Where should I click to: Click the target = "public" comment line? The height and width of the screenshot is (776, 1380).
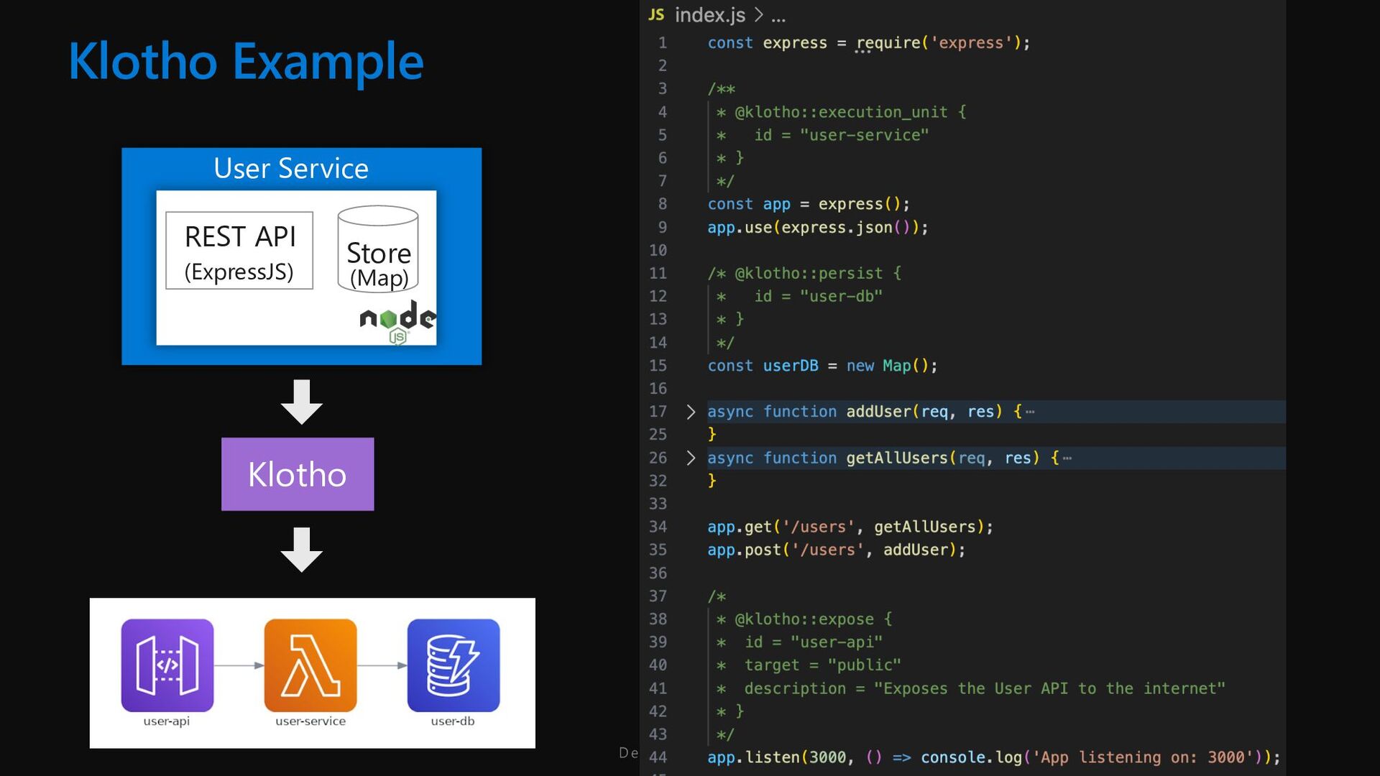coord(809,665)
